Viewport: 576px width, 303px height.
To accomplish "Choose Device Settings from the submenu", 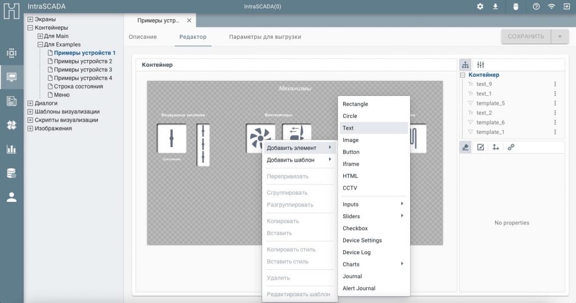I will click(373, 241).
